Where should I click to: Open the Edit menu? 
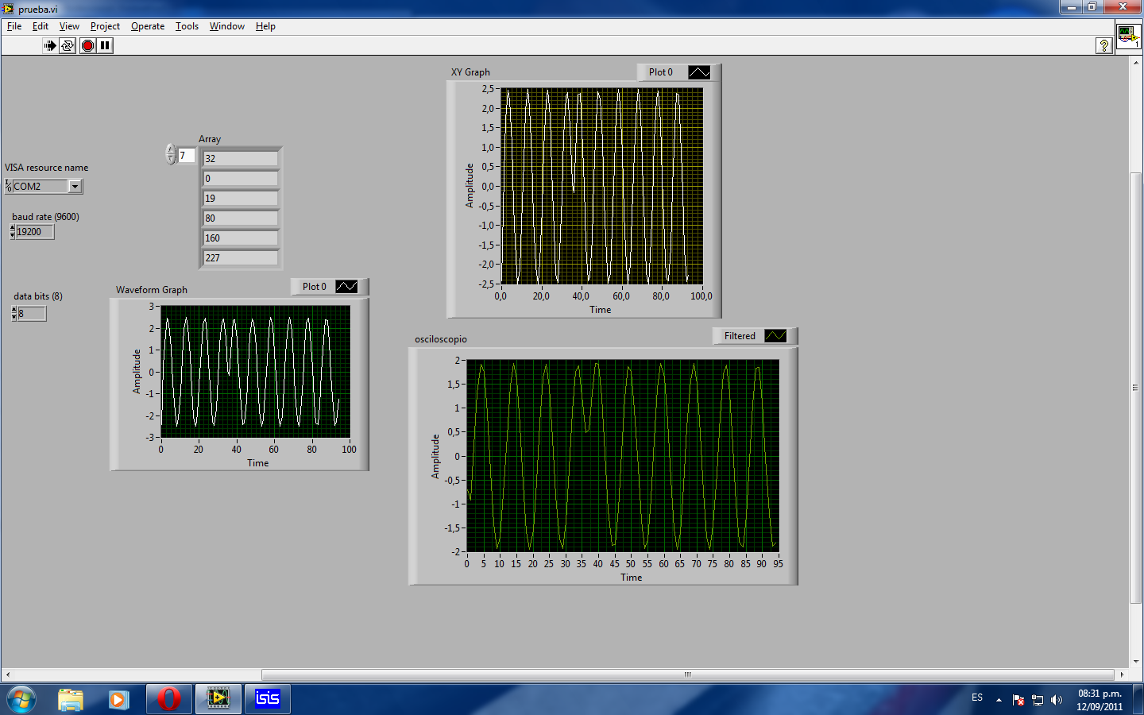point(41,26)
